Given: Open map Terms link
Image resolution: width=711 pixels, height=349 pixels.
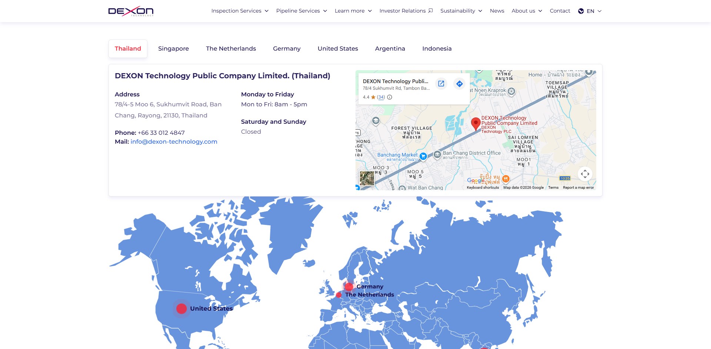Looking at the screenshot, I should (553, 188).
